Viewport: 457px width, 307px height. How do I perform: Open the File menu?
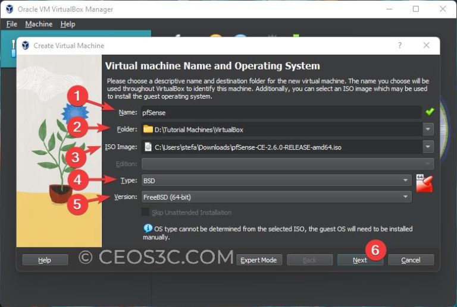12,24
